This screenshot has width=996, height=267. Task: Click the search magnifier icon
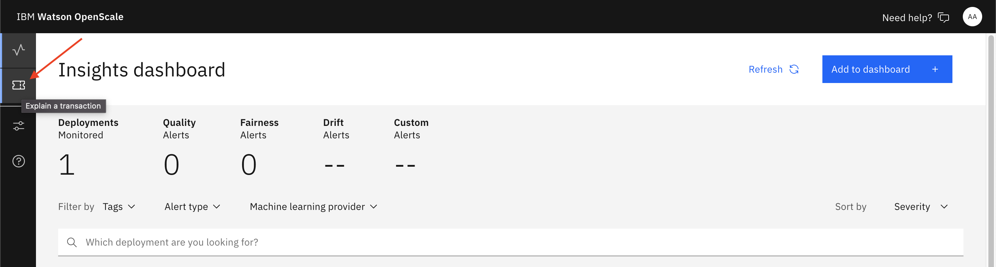tap(72, 242)
